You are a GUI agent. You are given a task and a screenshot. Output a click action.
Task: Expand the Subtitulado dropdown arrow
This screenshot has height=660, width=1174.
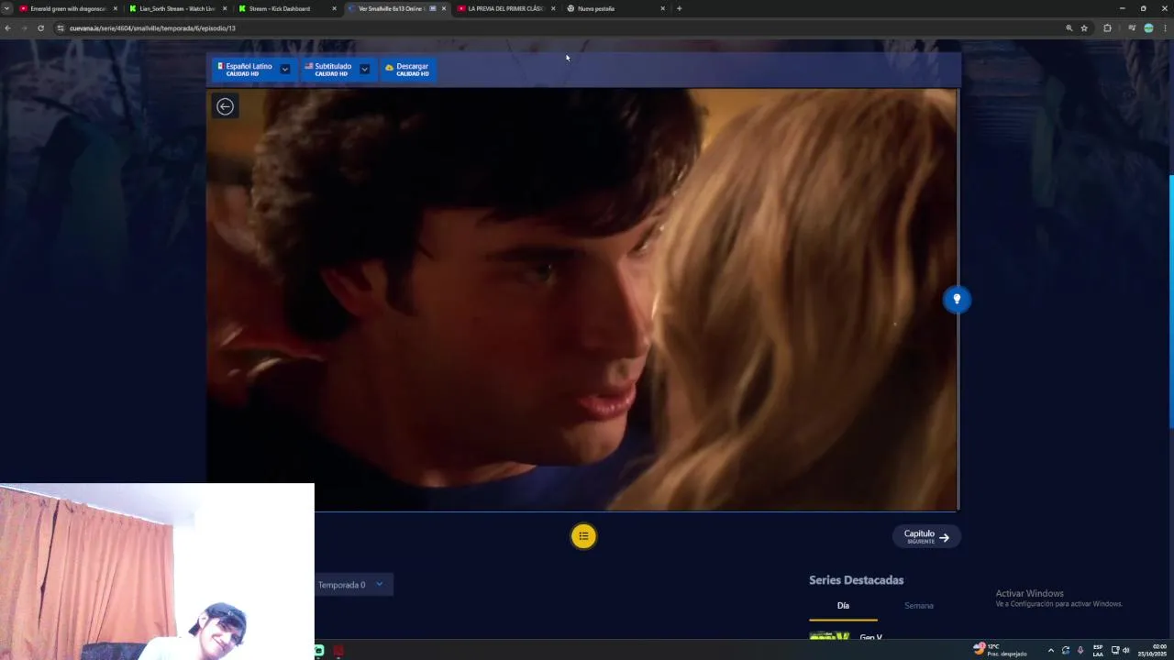[364, 69]
